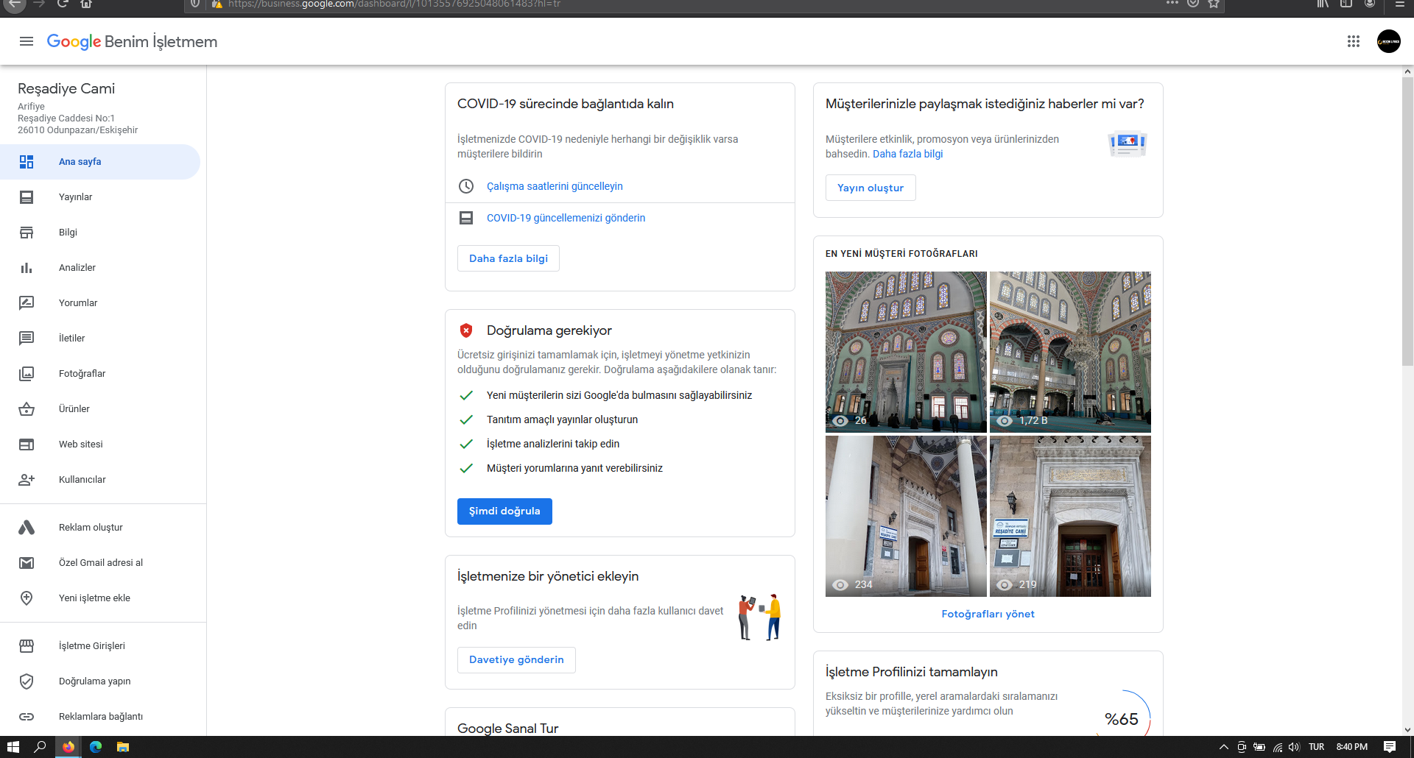Click the Bilgi storefront icon

[27, 233]
